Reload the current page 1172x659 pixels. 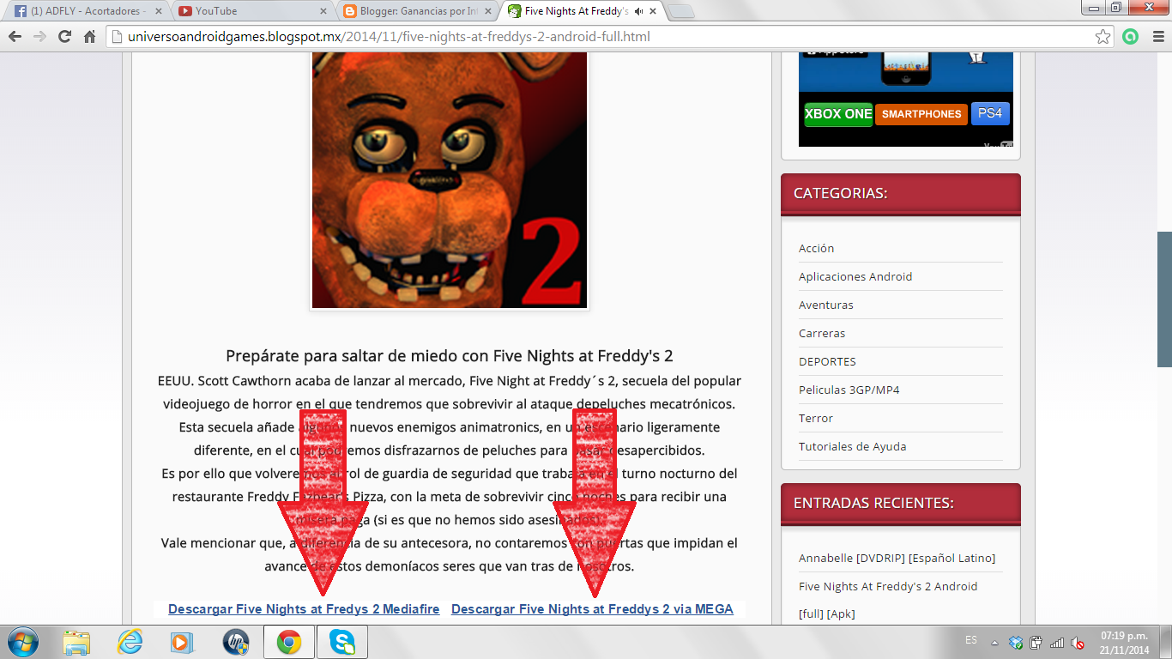pos(64,37)
